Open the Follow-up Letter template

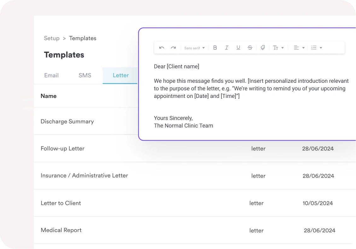pyautogui.click(x=62, y=149)
